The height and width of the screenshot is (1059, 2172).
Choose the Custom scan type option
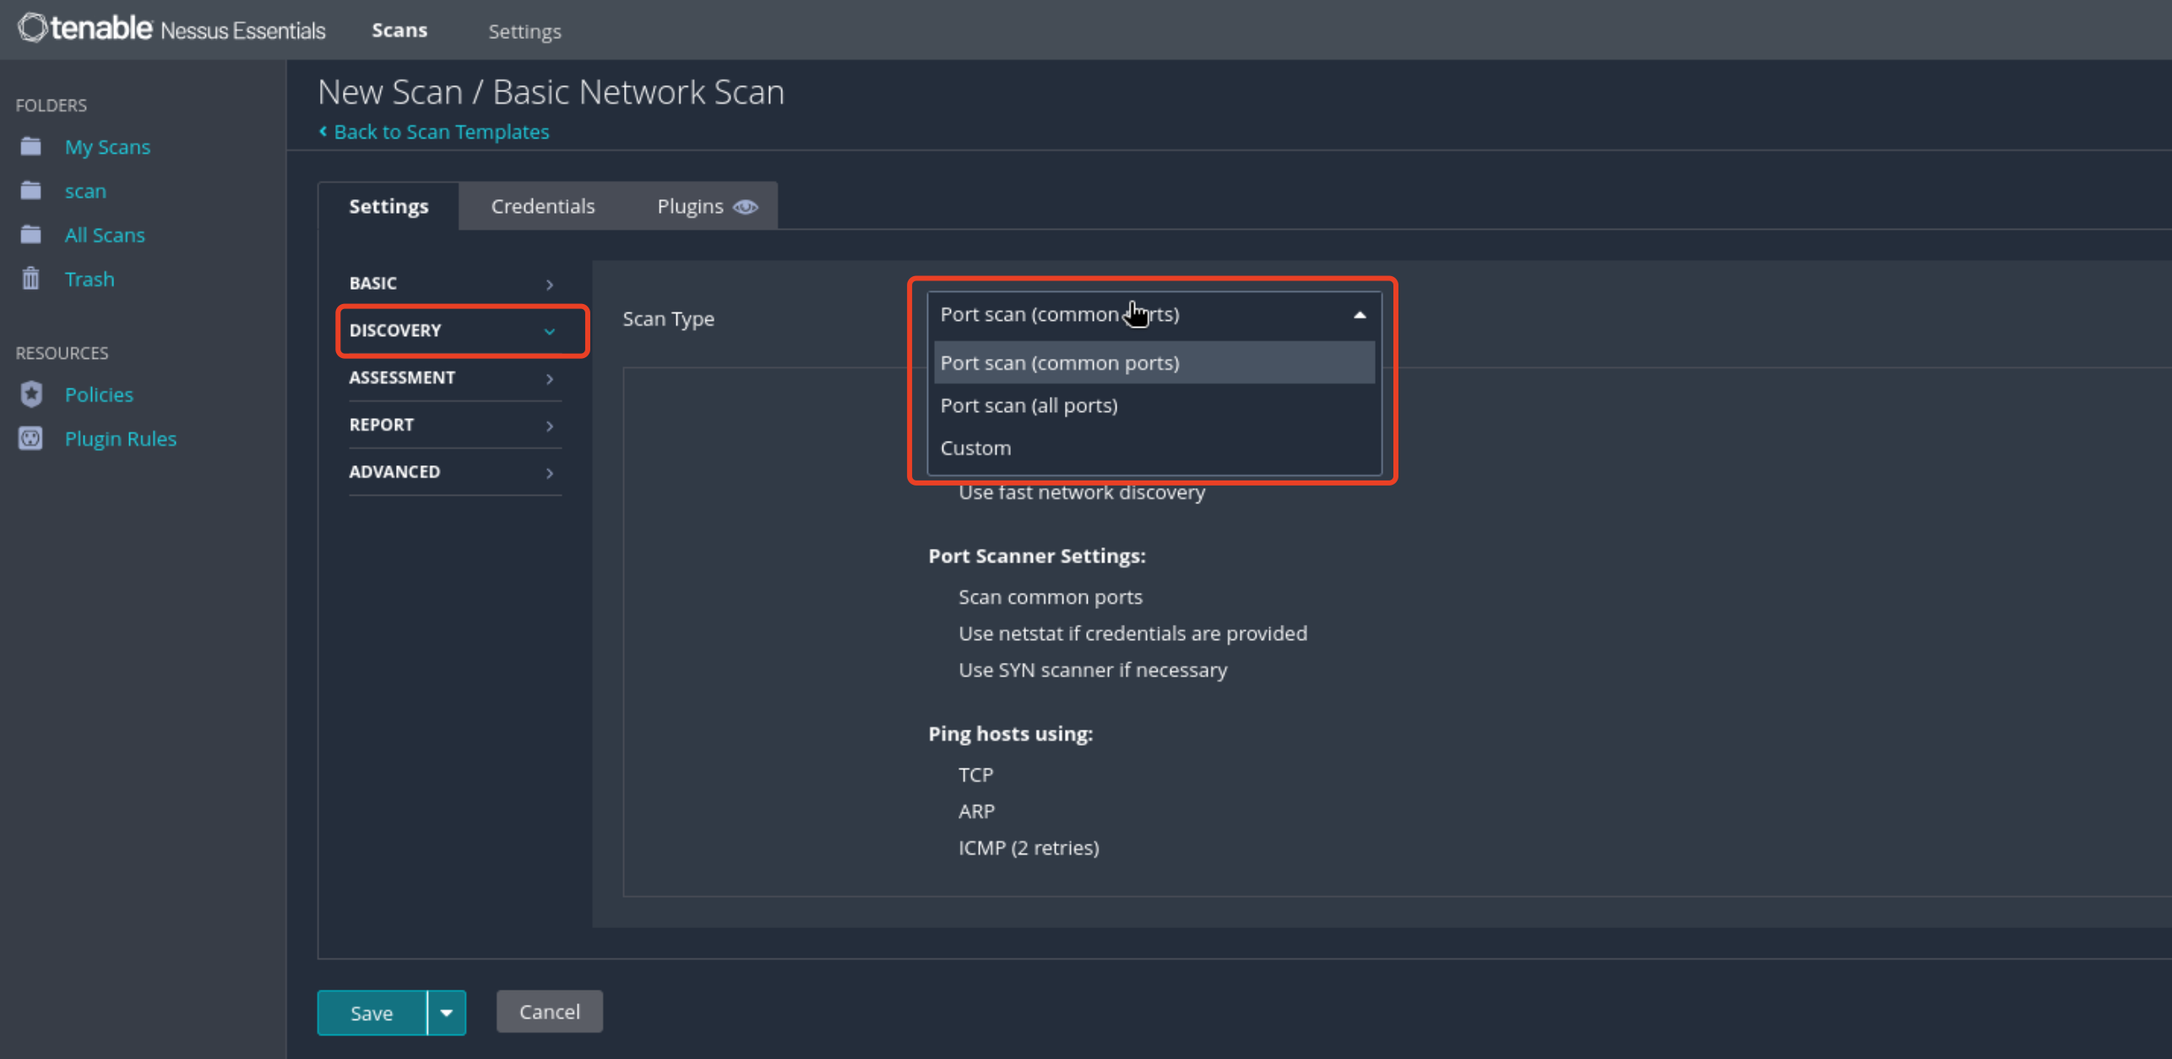[x=975, y=448]
